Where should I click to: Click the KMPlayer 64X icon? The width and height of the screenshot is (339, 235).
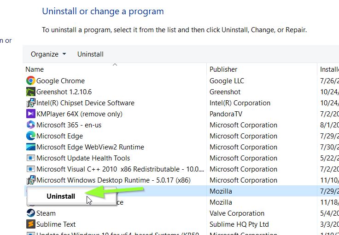(31, 114)
